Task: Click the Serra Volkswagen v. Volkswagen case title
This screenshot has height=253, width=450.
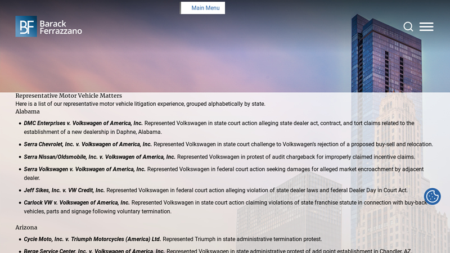Action: 84,169
